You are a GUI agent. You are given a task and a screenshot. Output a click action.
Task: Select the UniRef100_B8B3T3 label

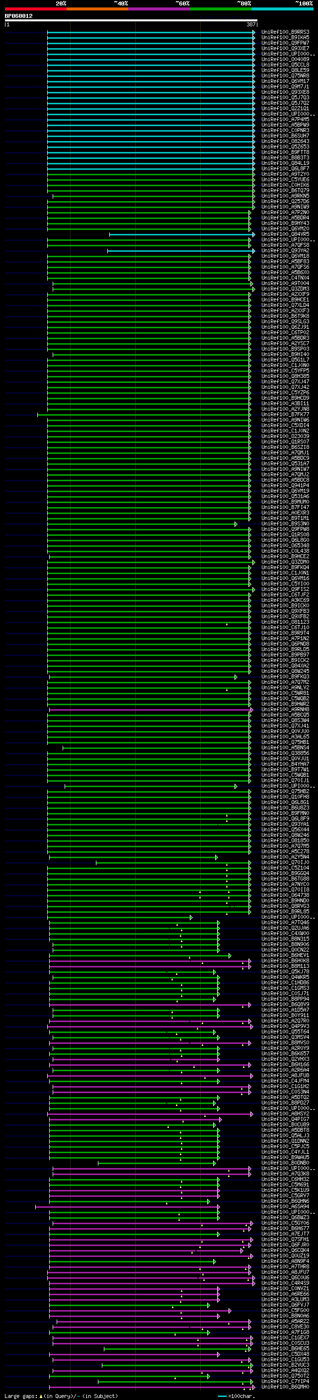[x=285, y=157]
